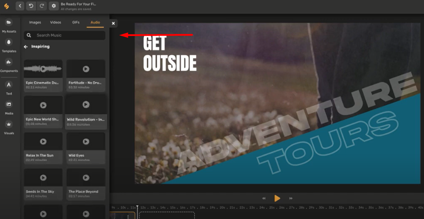Open the Templates sidebar section
The width and height of the screenshot is (424, 219).
pos(9,46)
